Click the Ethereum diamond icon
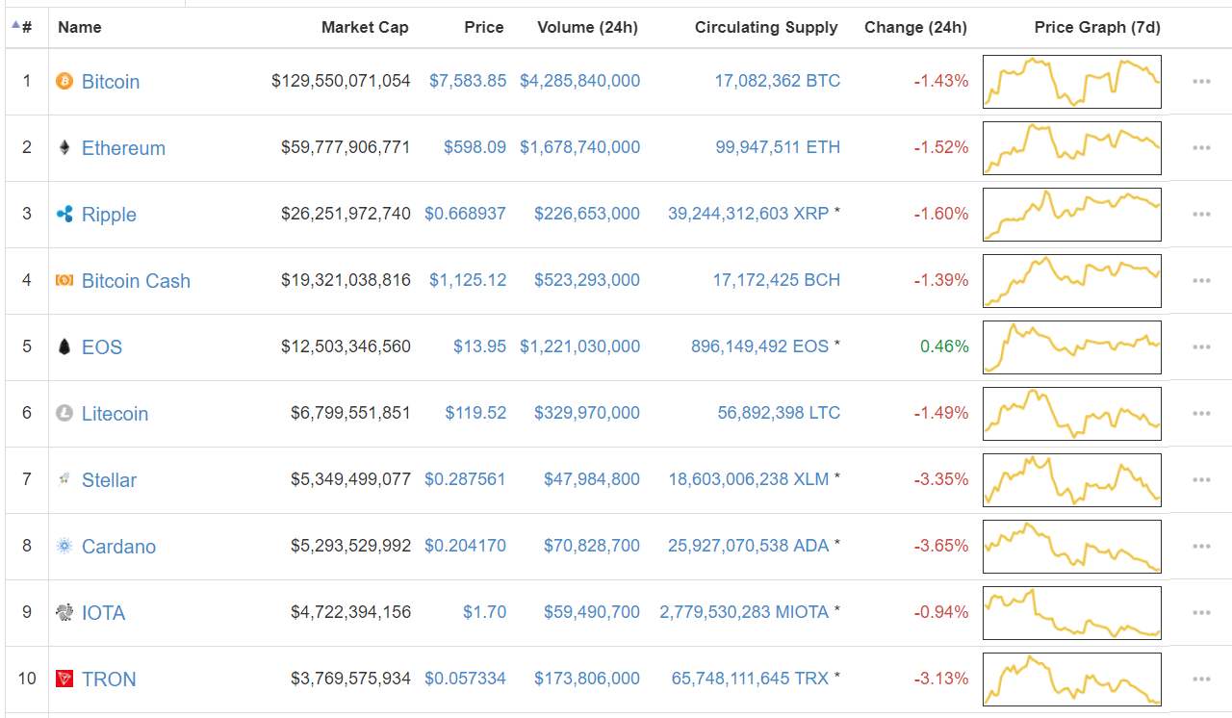1232x718 pixels. click(64, 147)
